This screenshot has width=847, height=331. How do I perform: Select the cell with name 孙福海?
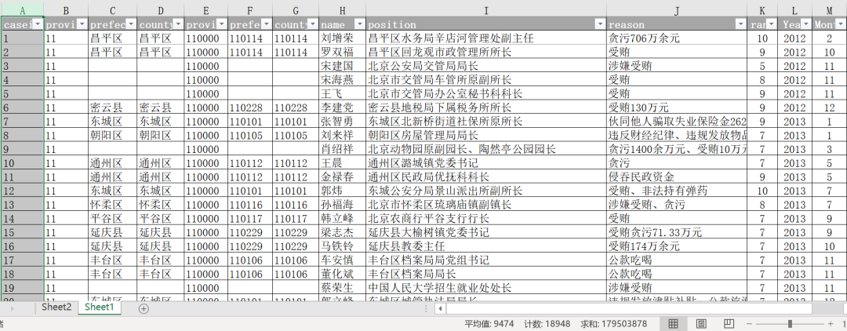click(x=343, y=205)
